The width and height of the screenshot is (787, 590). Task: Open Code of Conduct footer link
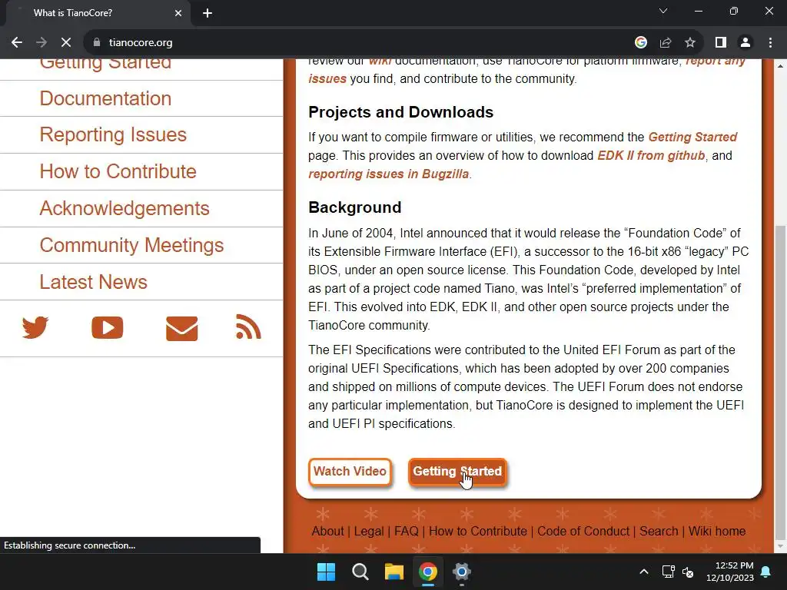[x=583, y=532]
